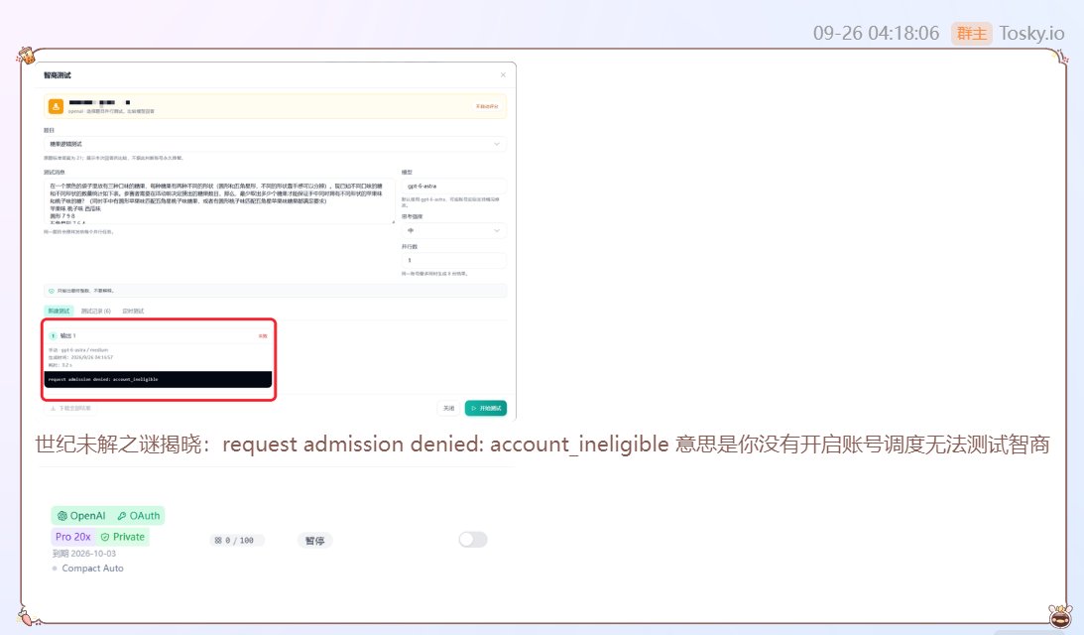Toggle the account scheduling switch on
This screenshot has height=635, width=1084.
pos(473,540)
